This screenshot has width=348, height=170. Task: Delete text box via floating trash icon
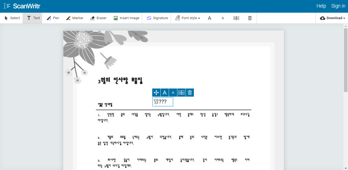pos(190,93)
